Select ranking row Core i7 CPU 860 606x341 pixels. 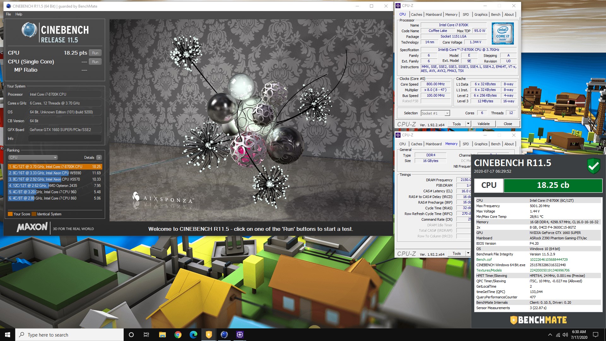click(x=55, y=198)
